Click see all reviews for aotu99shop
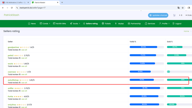Image resolution: width=192 pixels, height=108 pixels. [x=24, y=83]
